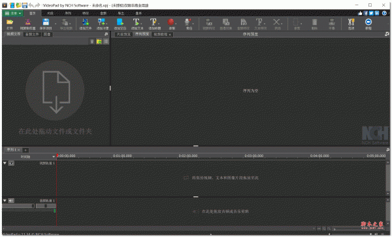Click the list view icon in media panel

(106, 41)
